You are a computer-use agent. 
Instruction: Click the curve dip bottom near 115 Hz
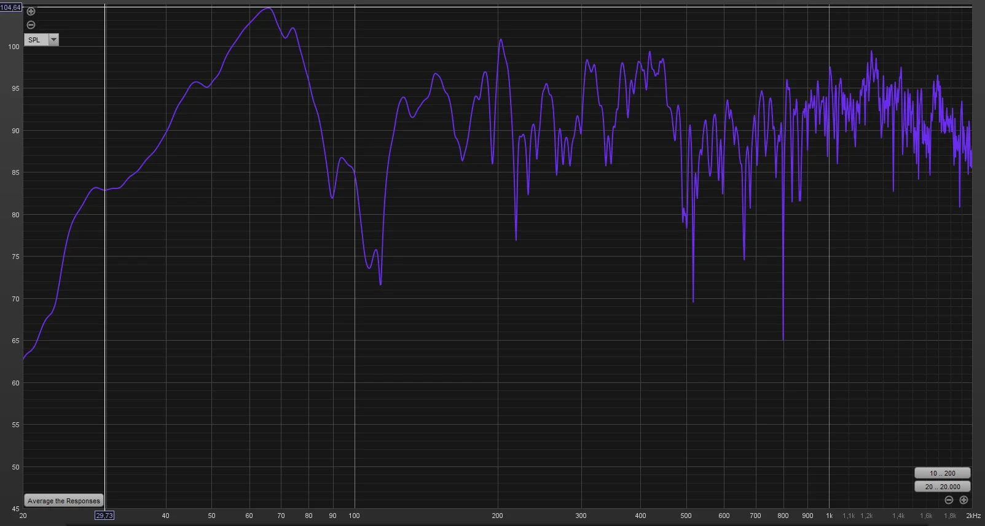(x=380, y=284)
